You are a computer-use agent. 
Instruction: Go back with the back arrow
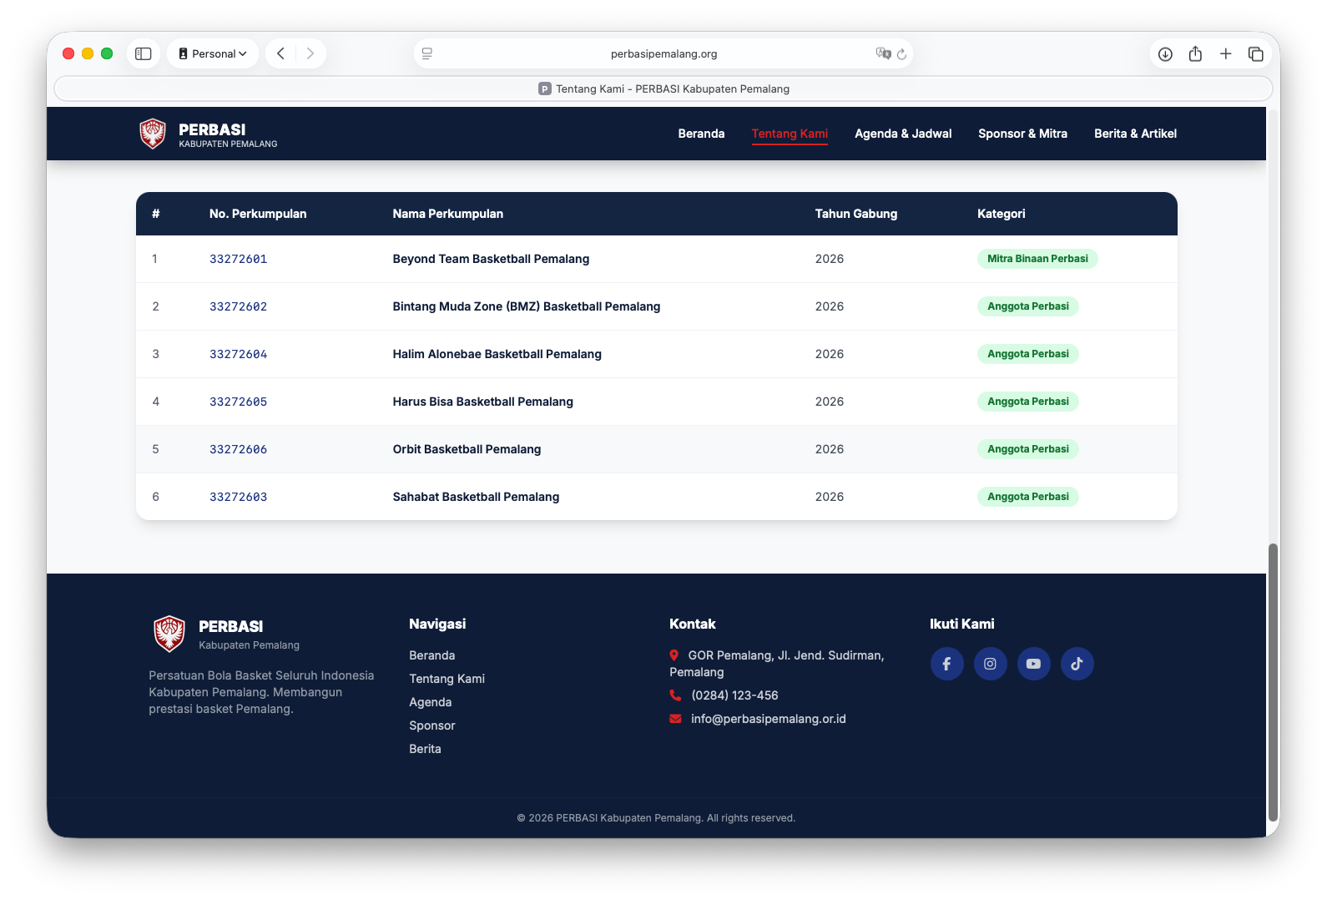[x=281, y=53]
